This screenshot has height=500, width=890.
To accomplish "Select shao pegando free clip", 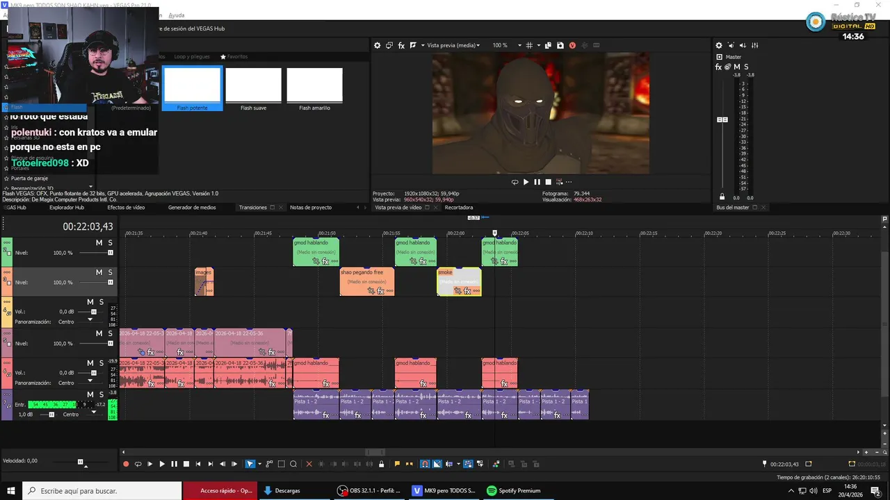I will (367, 281).
